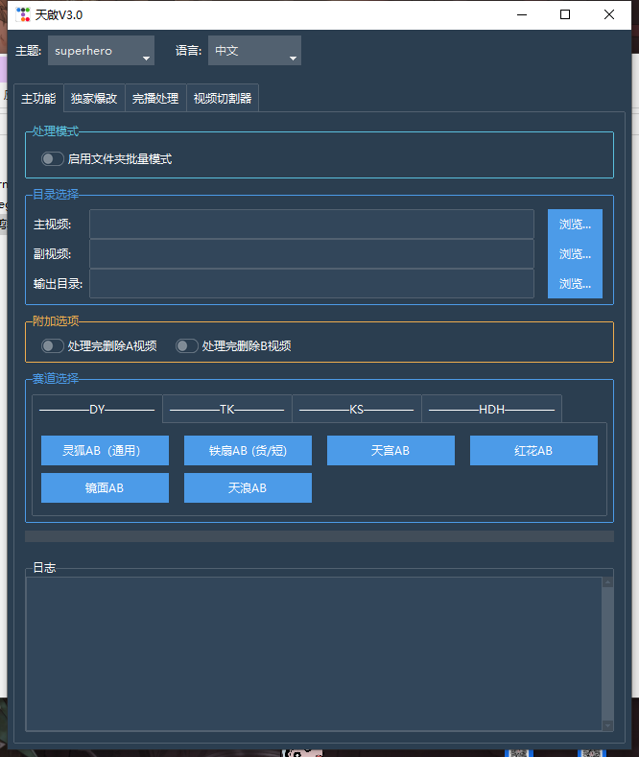Select the HDH track tab
The width and height of the screenshot is (639, 757).
coord(491,410)
